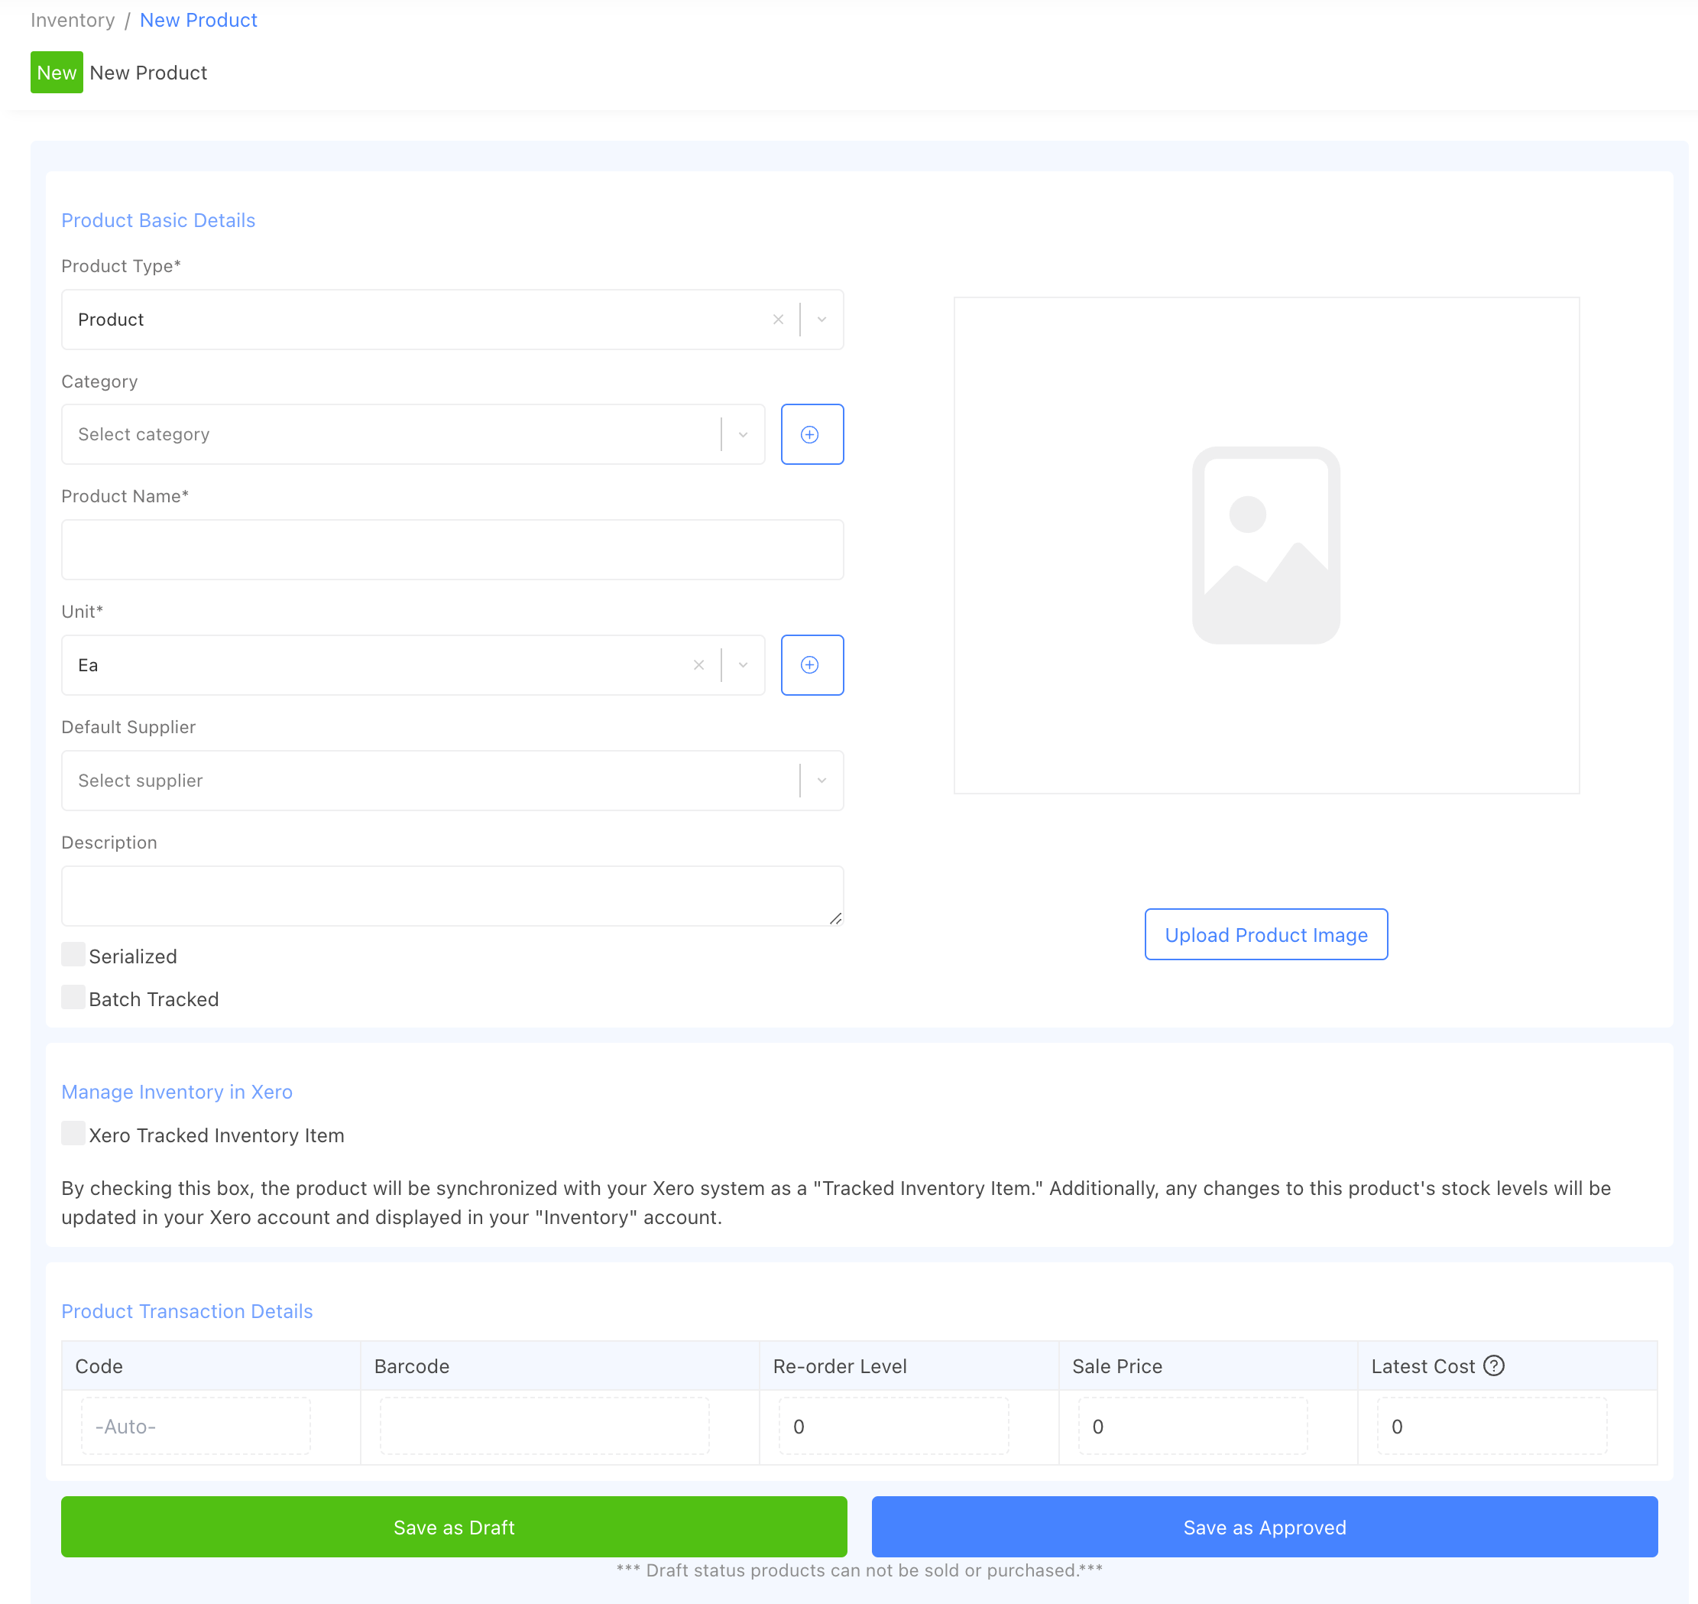Click the add category plus icon
This screenshot has height=1604, width=1698.
[811, 434]
